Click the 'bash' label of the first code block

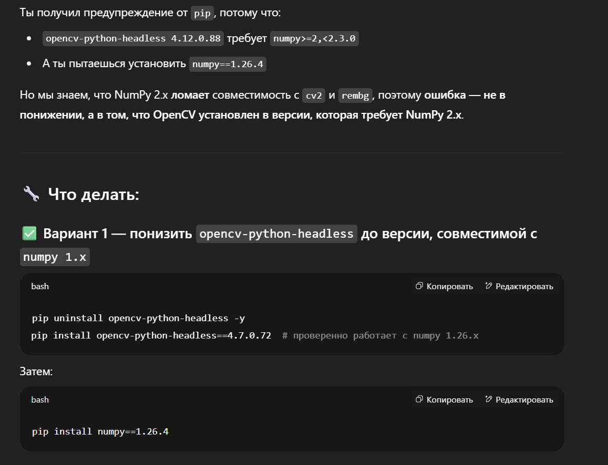(x=40, y=286)
